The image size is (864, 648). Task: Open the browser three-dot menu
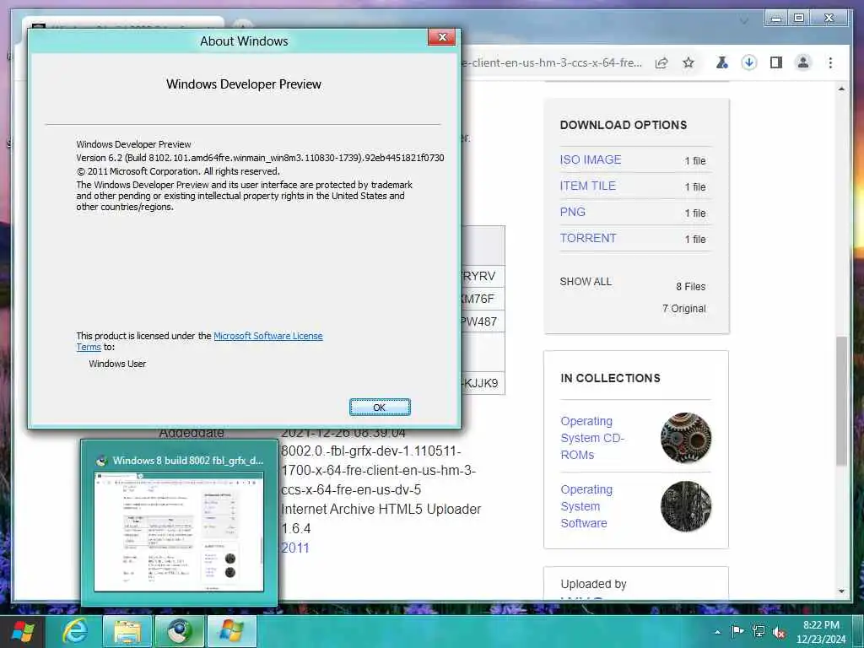(x=830, y=62)
